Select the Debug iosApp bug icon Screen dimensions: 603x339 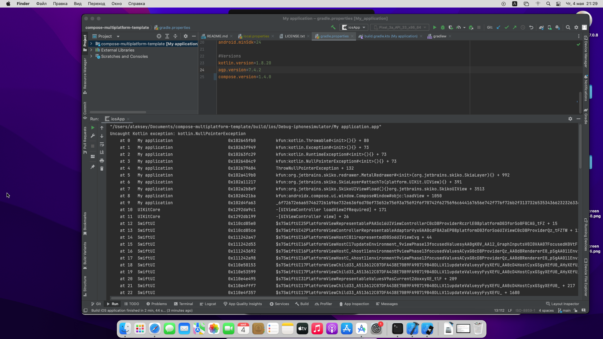443,27
